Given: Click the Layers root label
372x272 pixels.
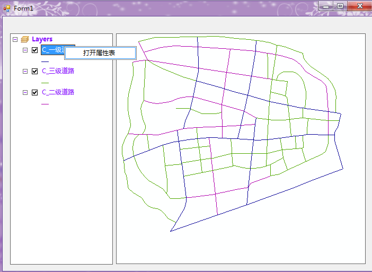Looking at the screenshot, I should [x=42, y=39].
